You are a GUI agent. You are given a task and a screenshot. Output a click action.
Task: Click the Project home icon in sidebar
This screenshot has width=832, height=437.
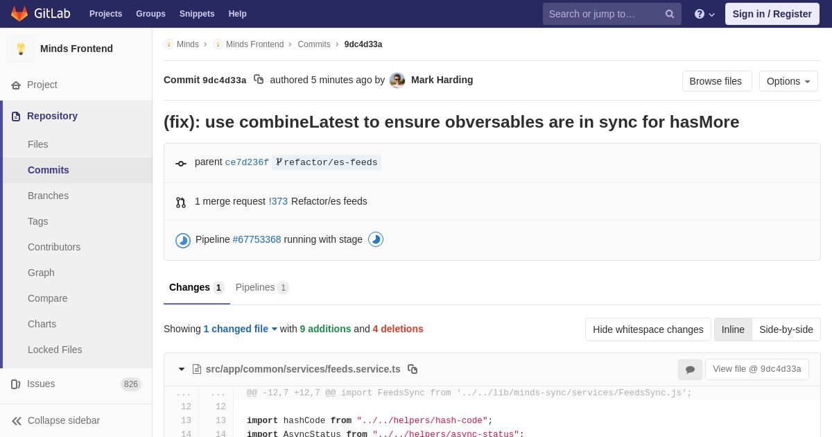click(16, 85)
